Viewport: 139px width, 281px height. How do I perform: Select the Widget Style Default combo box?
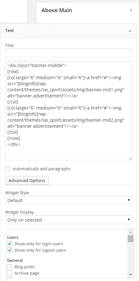coord(69,200)
